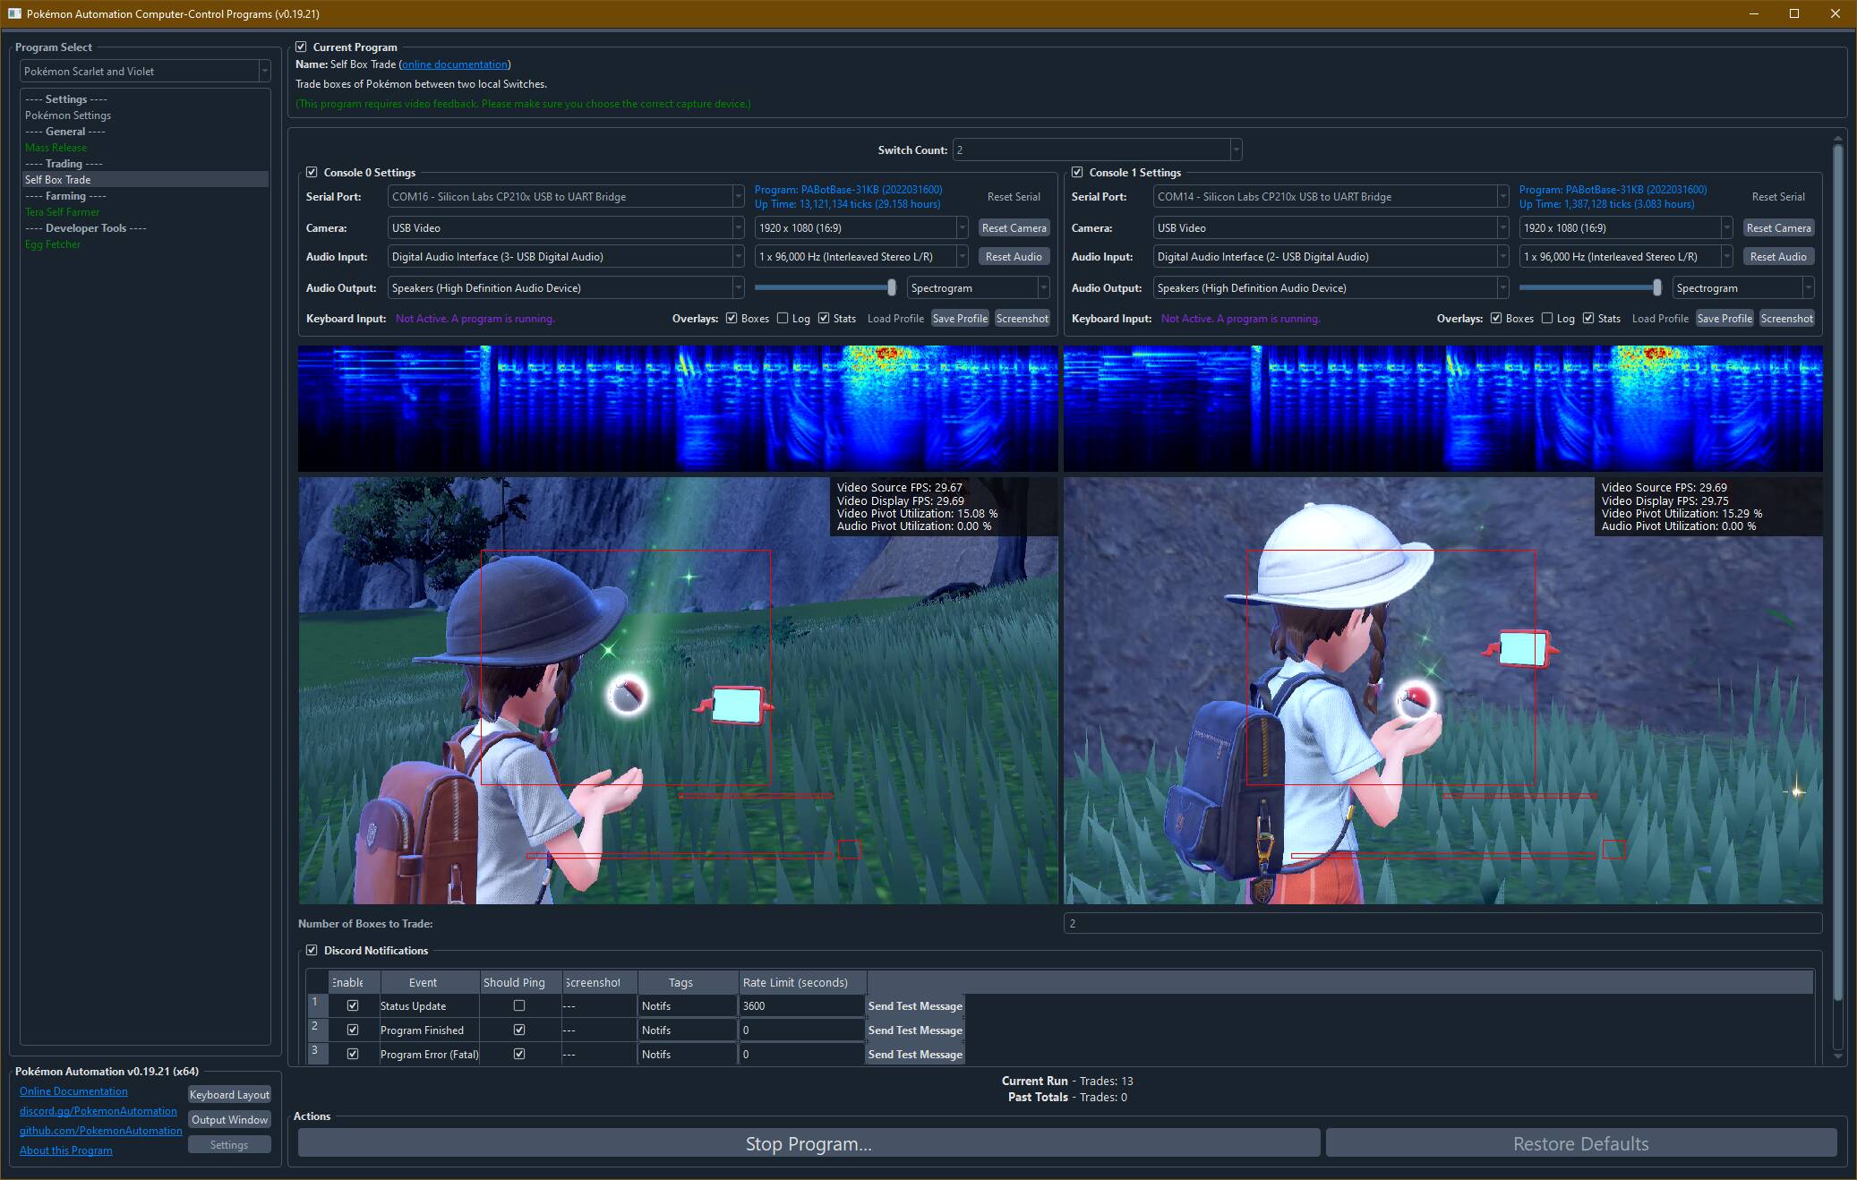Open the online documentation link for Self Box Trade
The width and height of the screenshot is (1857, 1180).
coord(455,64)
